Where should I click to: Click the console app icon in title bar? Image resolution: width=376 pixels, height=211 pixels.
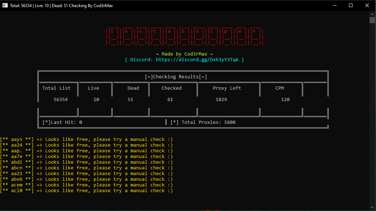5,5
